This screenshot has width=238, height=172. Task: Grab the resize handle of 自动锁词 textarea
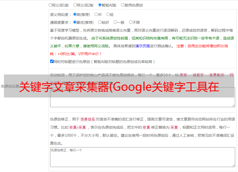tap(234, 106)
